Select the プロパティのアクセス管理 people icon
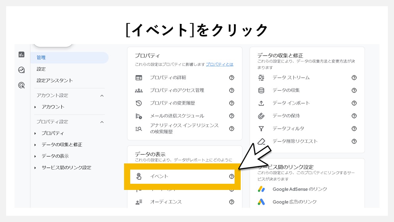Viewport: 394px width, 222px height. (139, 90)
